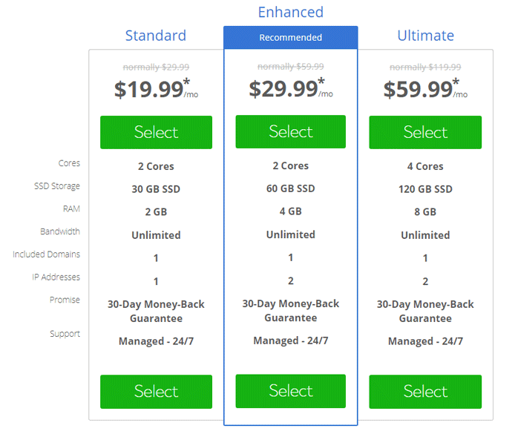Image resolution: width=515 pixels, height=434 pixels.
Task: Click 'Unlimited' bandwidth in Standard plan
Action: click(156, 235)
